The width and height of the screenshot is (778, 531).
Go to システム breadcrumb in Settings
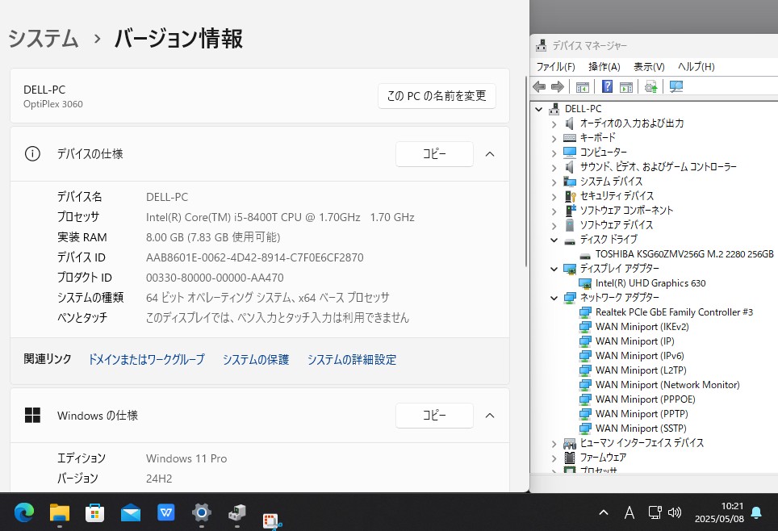coord(44,38)
